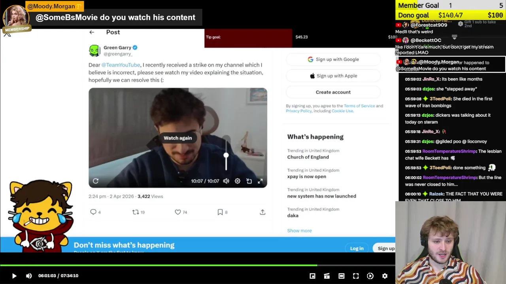Click the Create account button
This screenshot has width=506, height=284.
333,92
